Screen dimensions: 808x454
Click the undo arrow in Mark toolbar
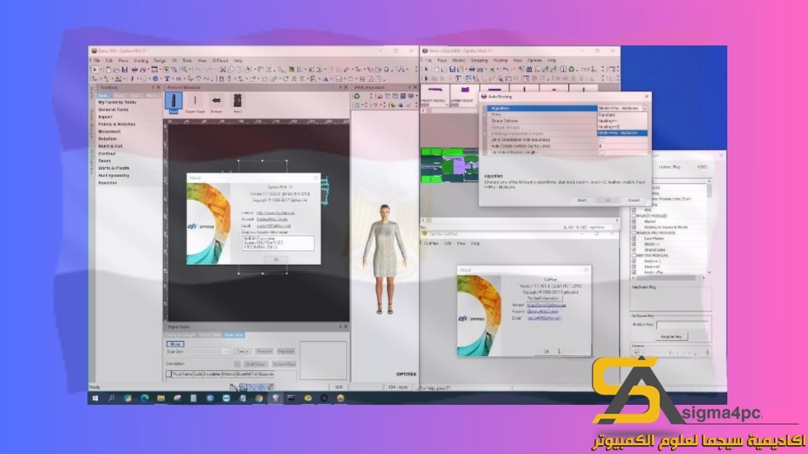(x=505, y=69)
